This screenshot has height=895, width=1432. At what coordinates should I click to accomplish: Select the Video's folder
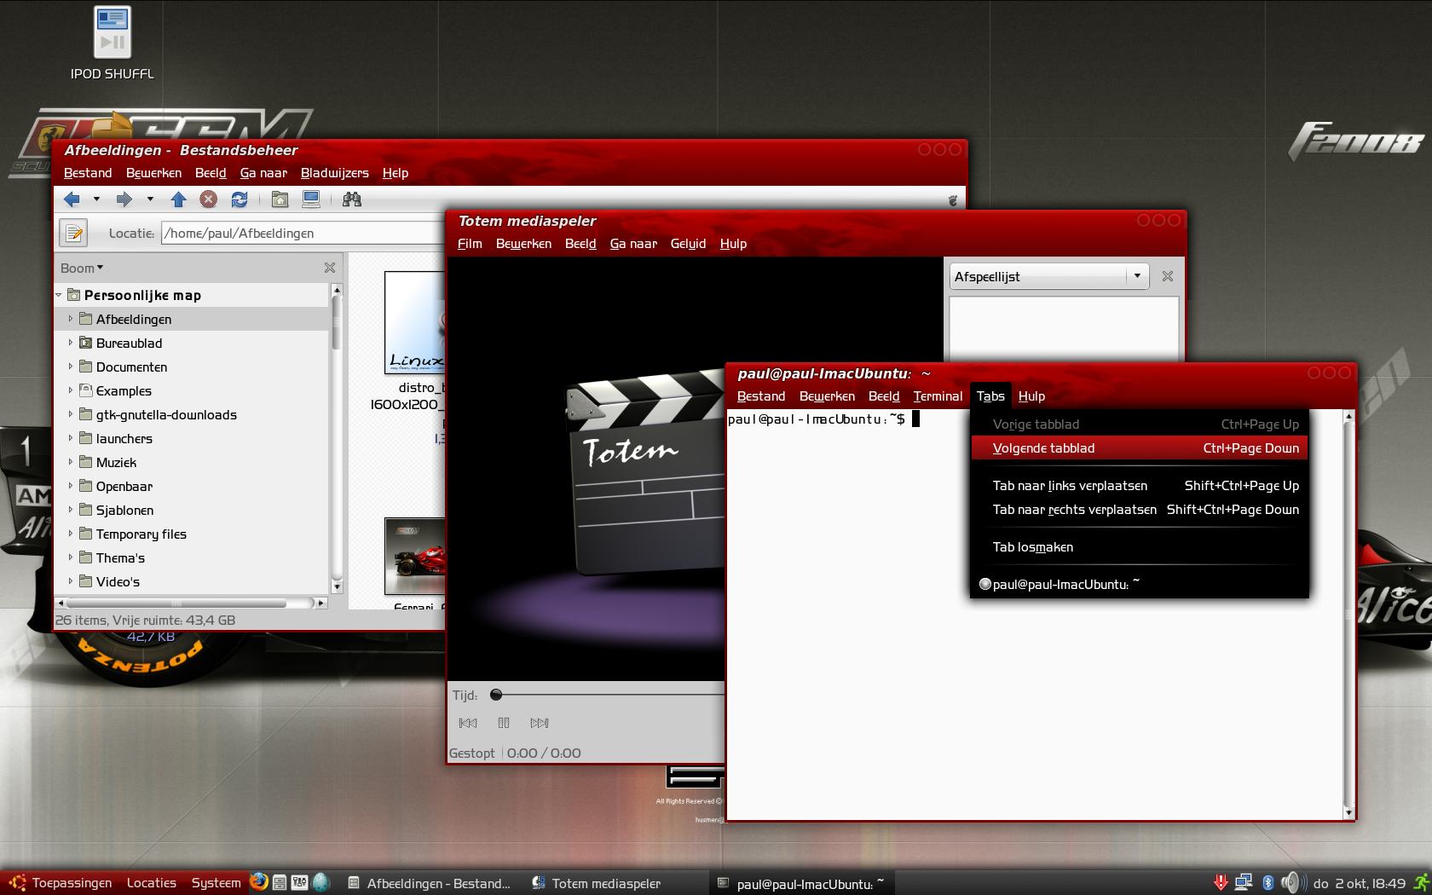coord(118,582)
